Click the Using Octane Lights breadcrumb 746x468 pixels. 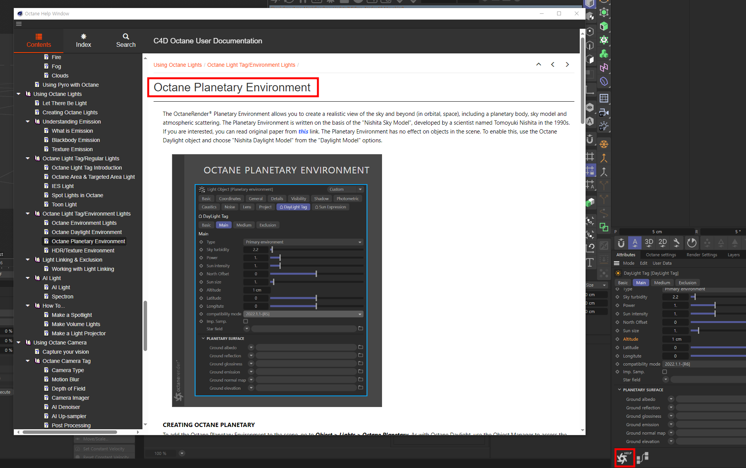[177, 65]
